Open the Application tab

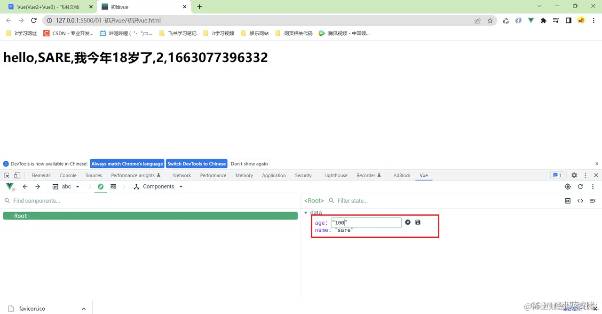(274, 175)
